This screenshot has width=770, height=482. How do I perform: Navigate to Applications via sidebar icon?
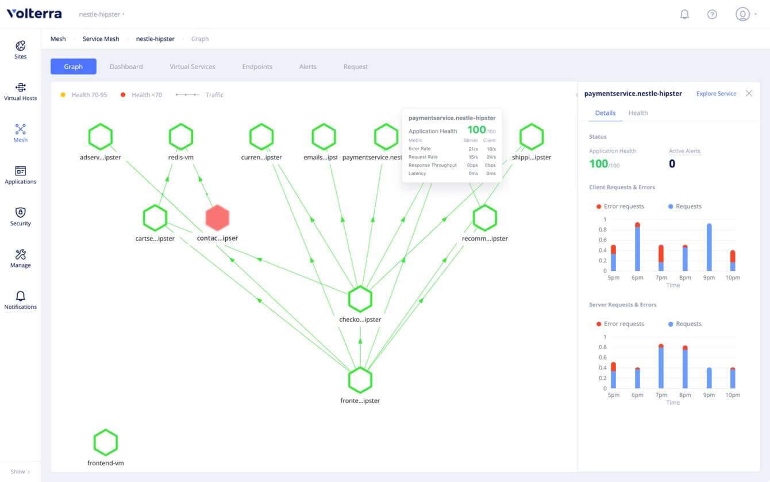click(20, 175)
